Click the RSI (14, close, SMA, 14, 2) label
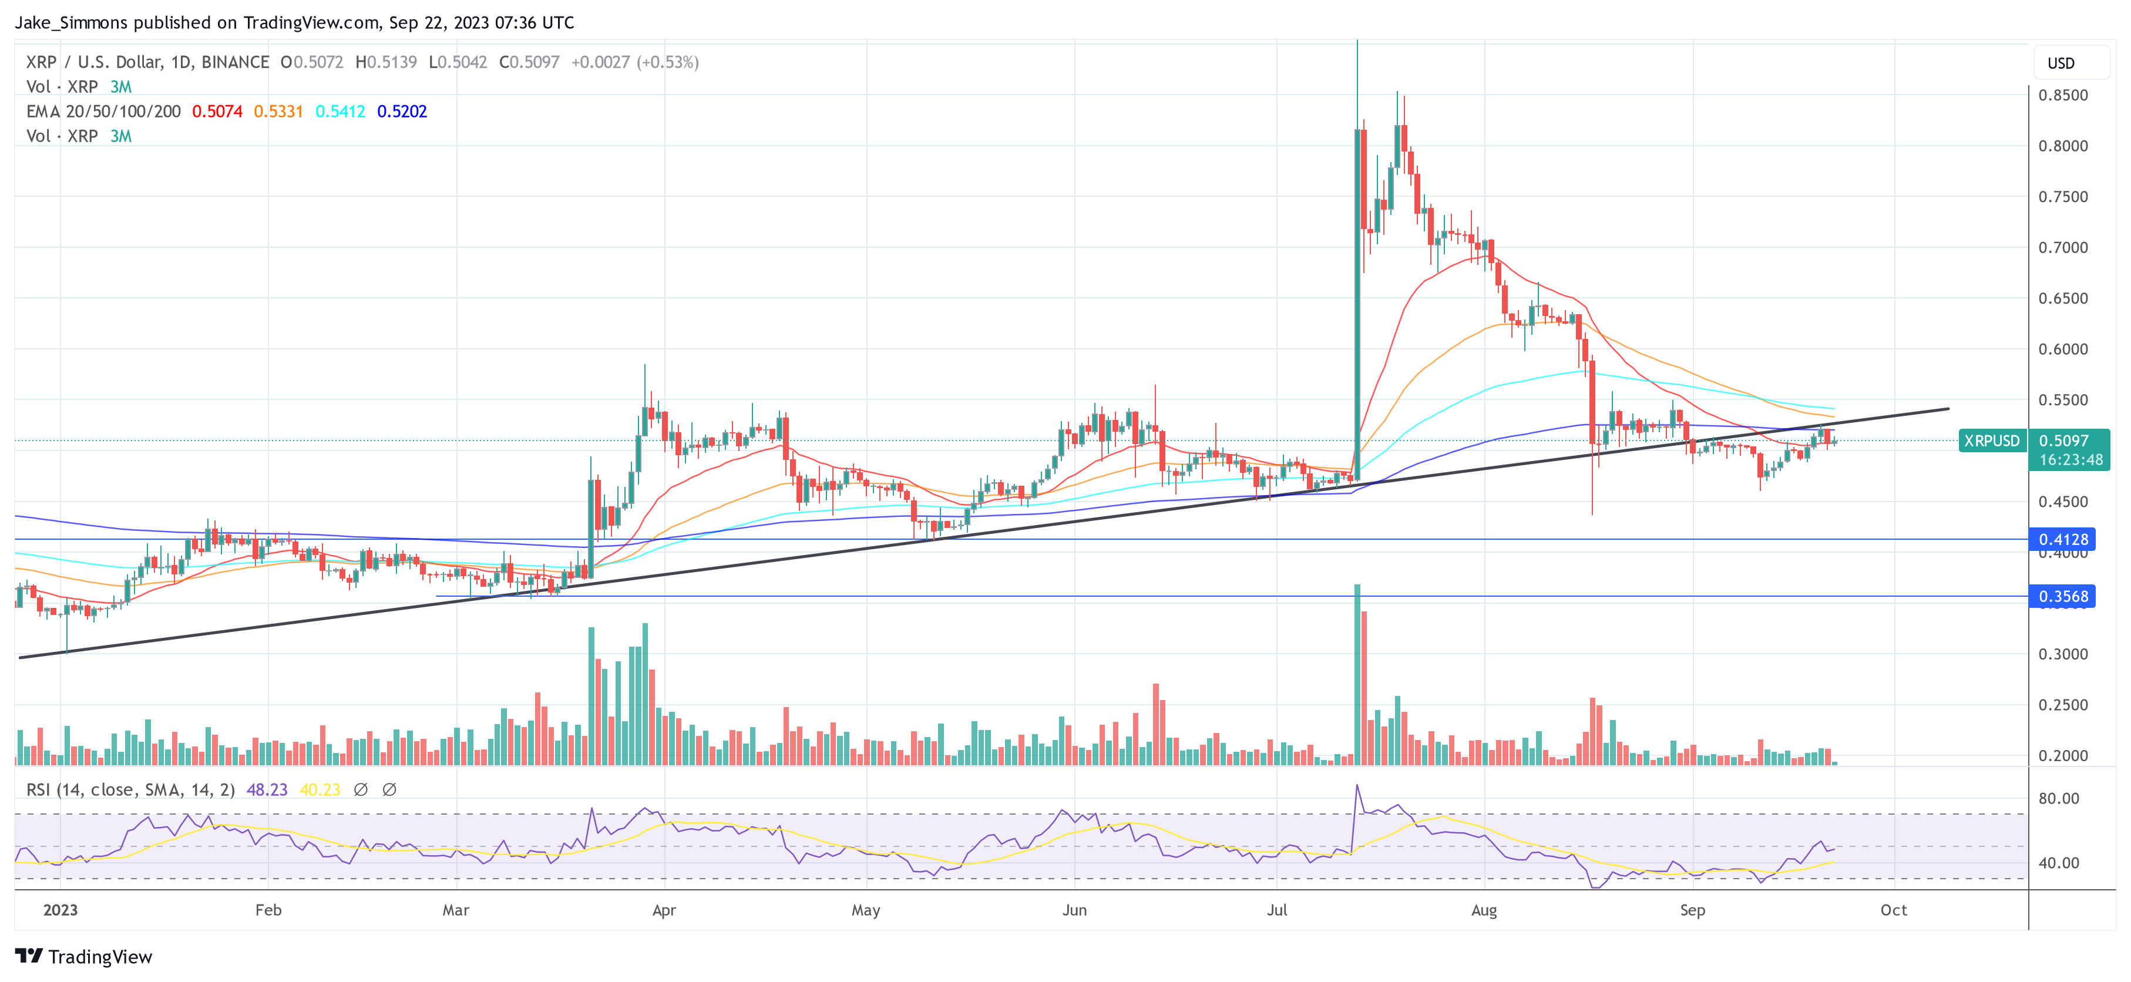 [x=131, y=790]
